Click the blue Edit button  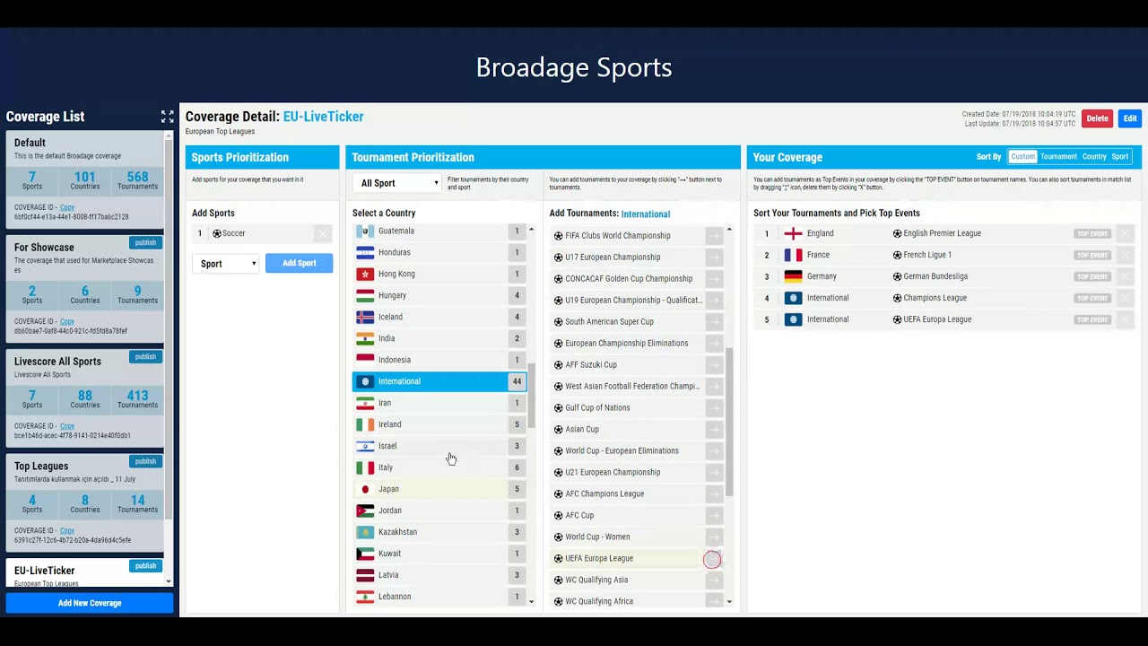pyautogui.click(x=1130, y=118)
